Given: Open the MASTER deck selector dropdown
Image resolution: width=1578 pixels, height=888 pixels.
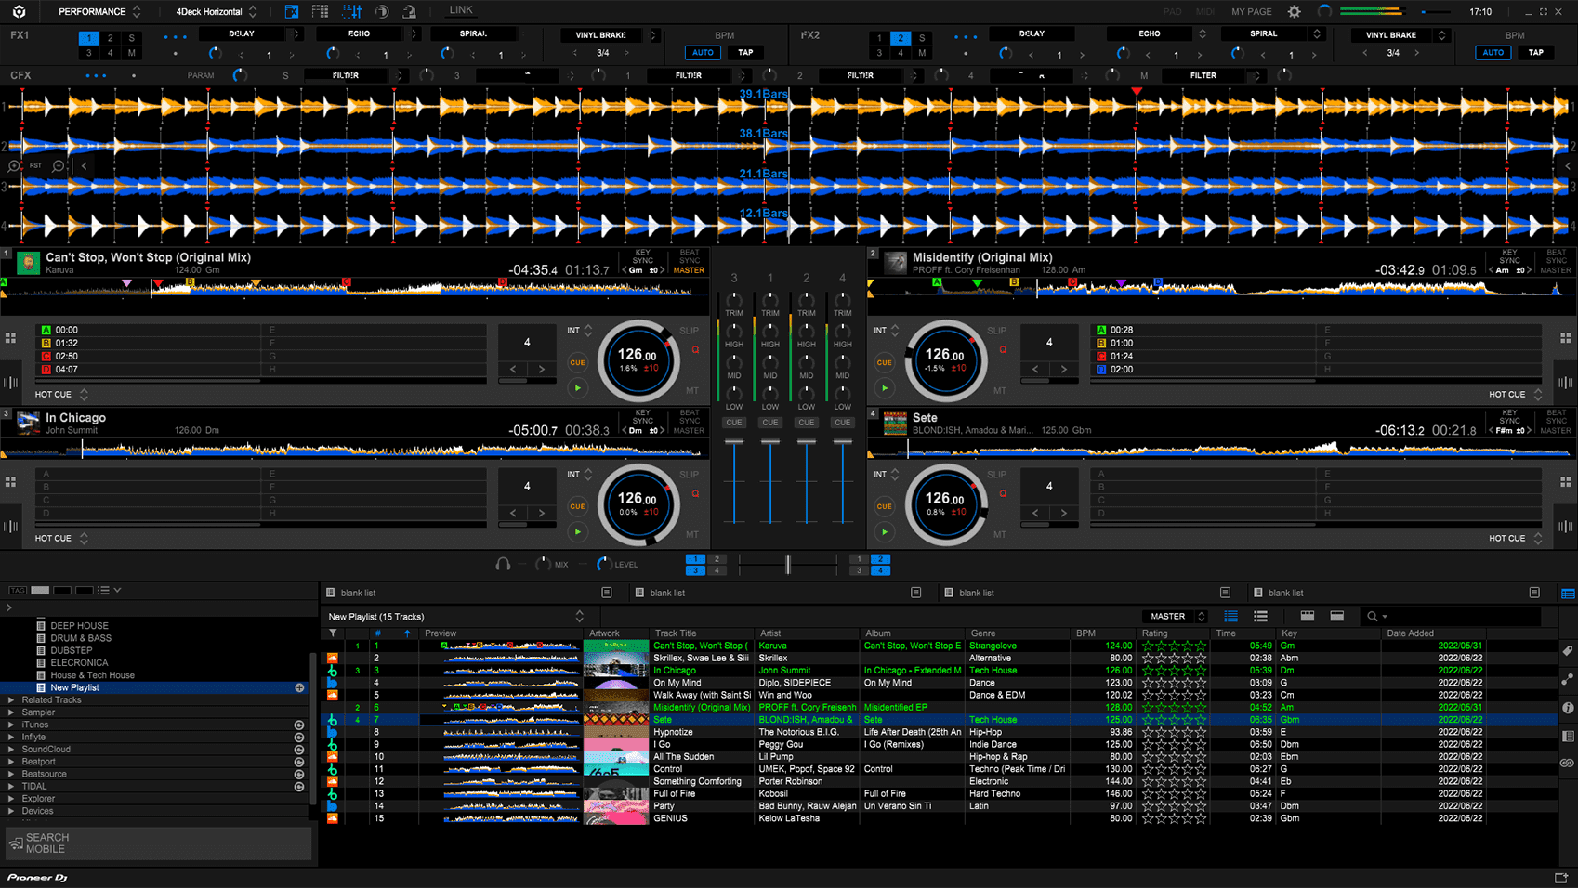Looking at the screenshot, I should click(1175, 616).
